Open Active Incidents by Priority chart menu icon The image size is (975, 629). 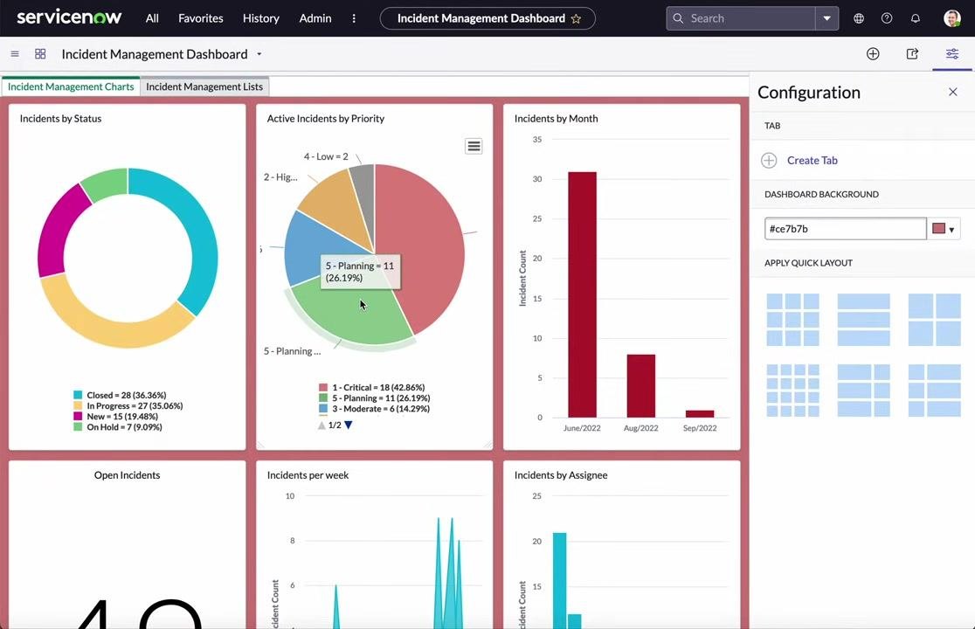(474, 146)
